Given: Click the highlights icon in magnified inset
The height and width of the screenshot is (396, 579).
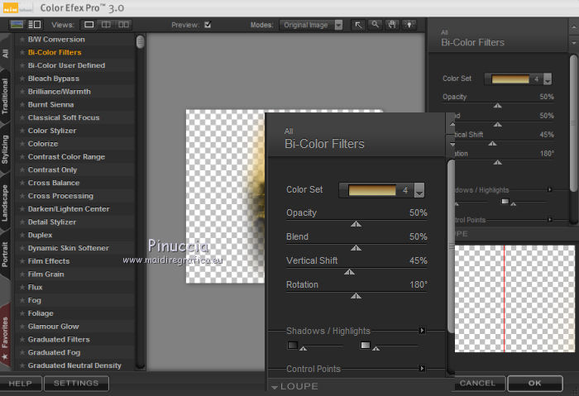Looking at the screenshot, I should 365,345.
